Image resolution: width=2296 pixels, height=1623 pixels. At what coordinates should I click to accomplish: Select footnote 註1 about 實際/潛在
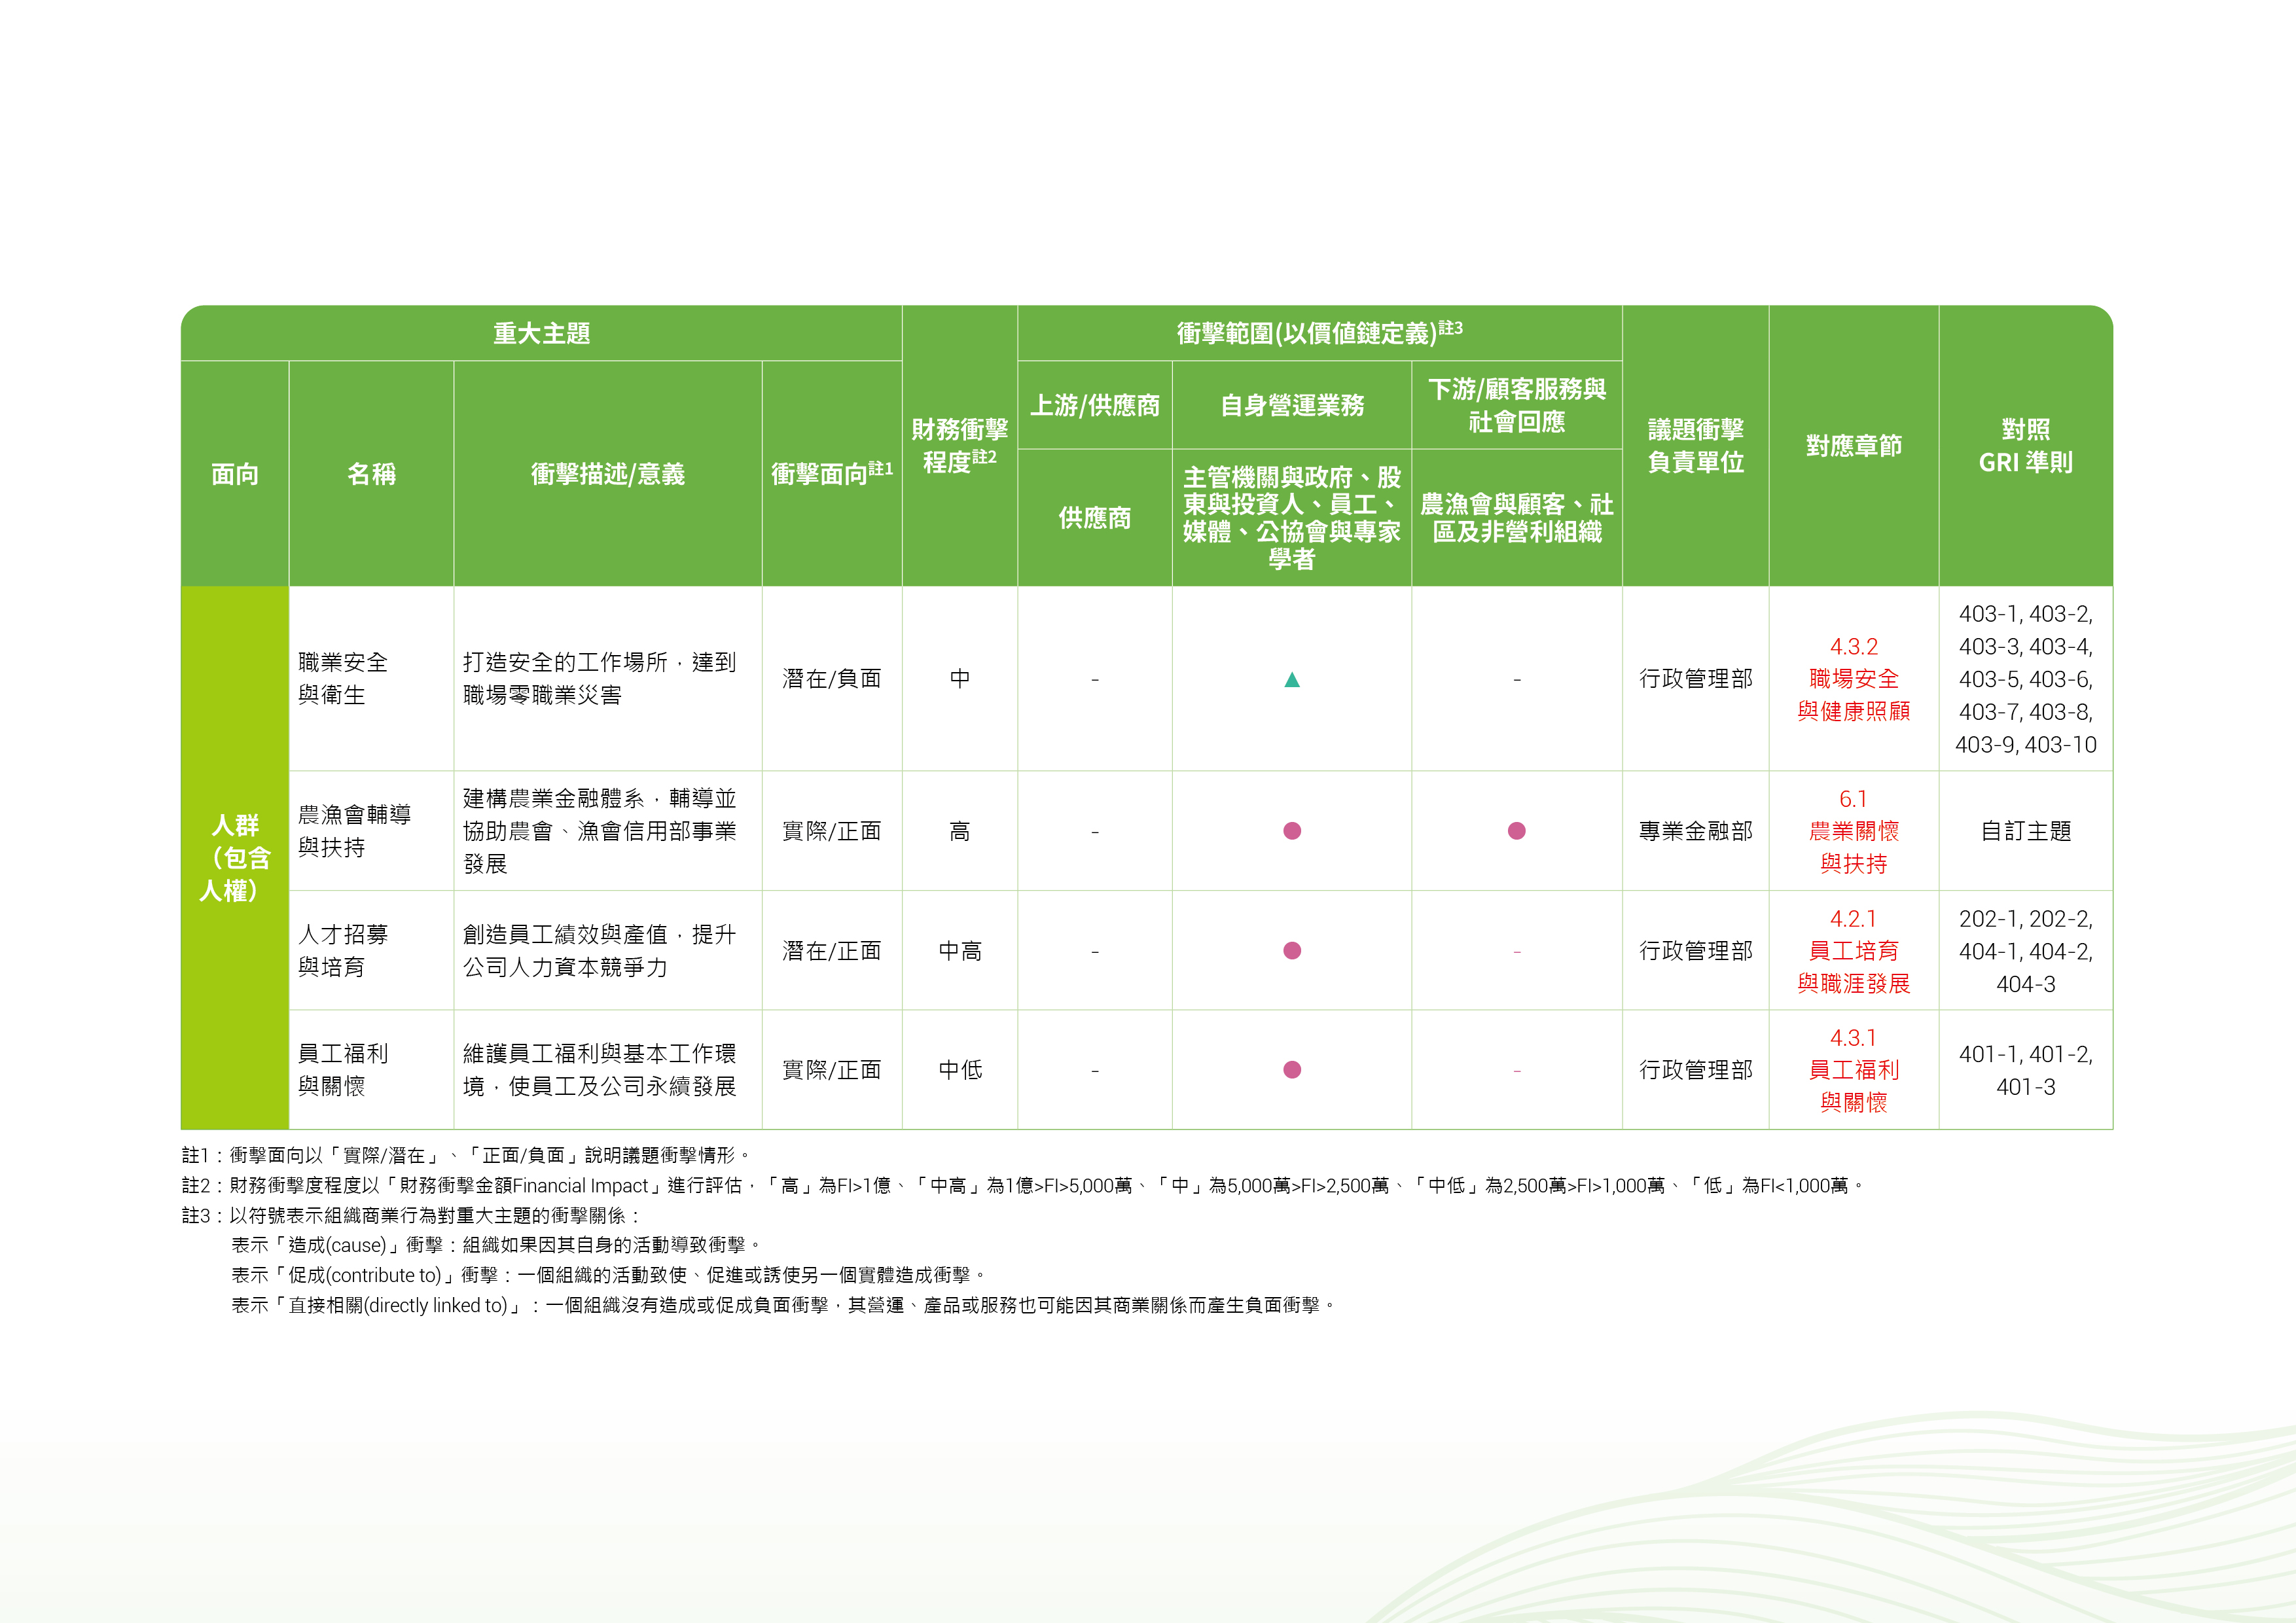466,1155
